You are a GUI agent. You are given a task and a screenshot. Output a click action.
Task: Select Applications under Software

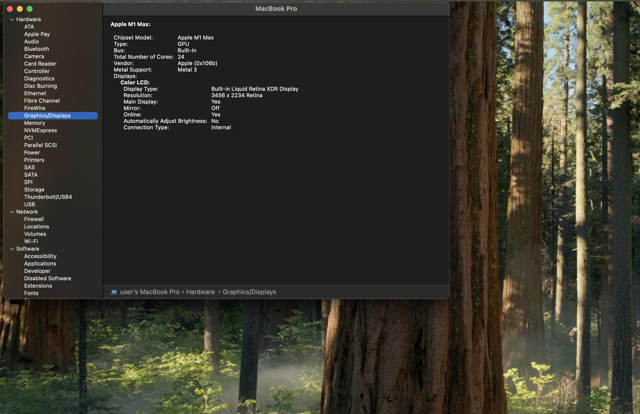point(40,264)
